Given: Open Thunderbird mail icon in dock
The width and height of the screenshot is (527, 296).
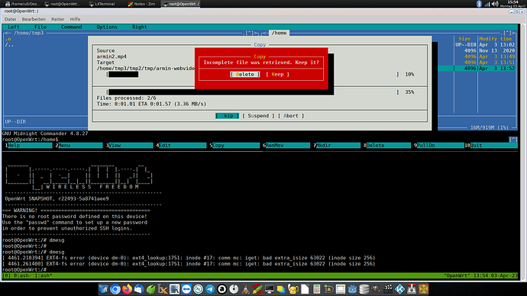Looking at the screenshot, I should (139, 289).
